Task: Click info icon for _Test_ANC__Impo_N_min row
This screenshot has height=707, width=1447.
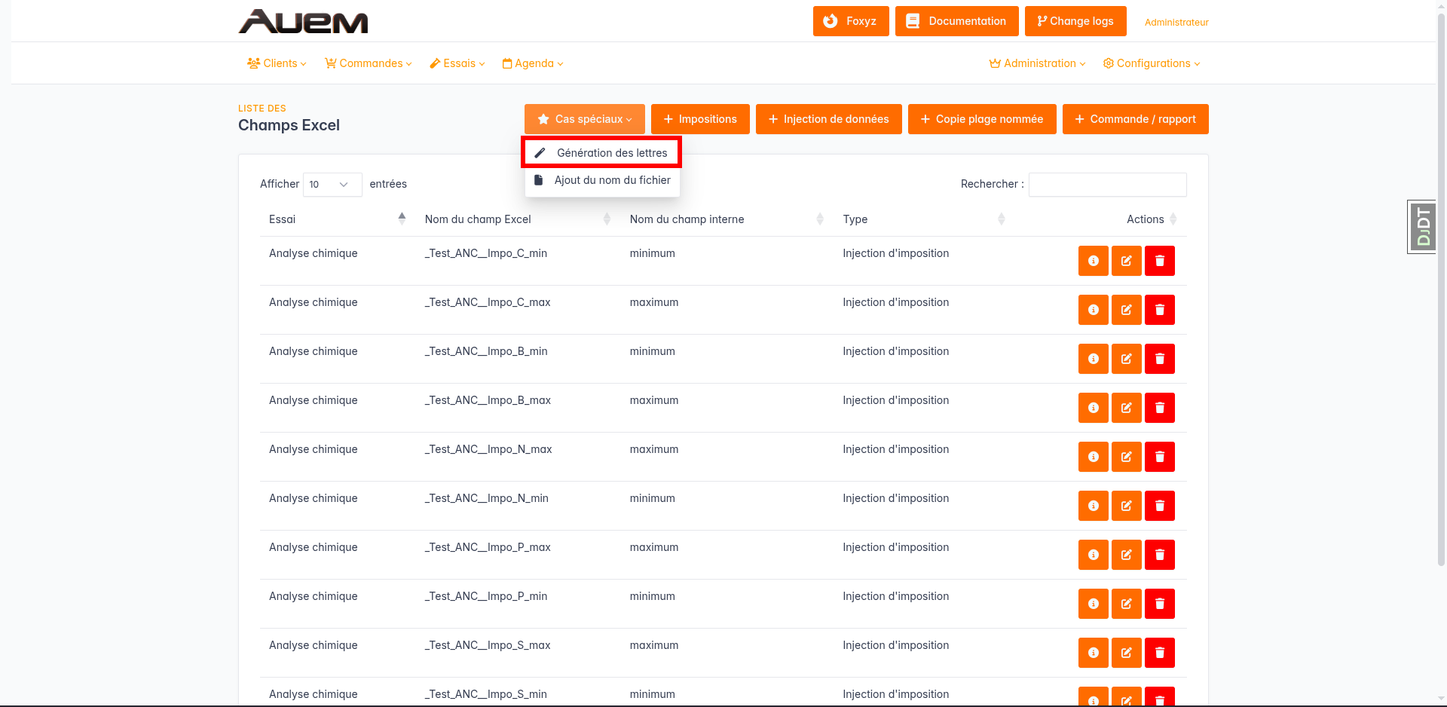Action: tap(1093, 506)
